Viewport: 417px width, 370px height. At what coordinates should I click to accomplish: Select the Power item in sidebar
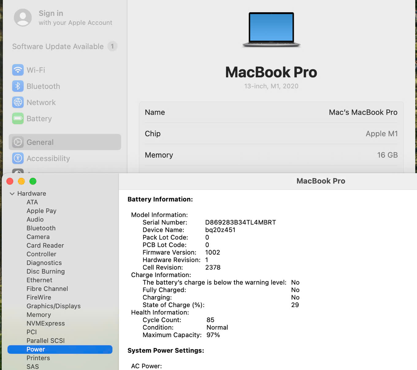tap(36, 349)
